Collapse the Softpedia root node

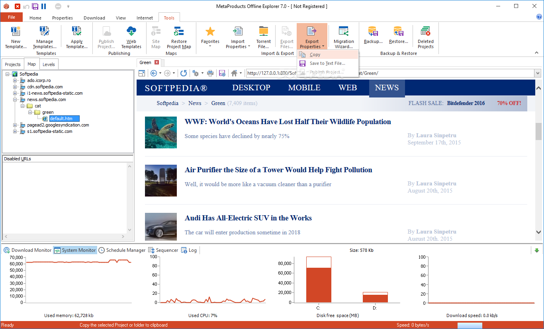[x=8, y=74]
